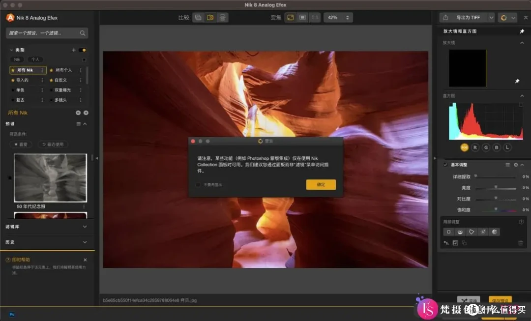Click the pin icon inside the loupe
The width and height of the screenshot is (531, 321).
(x=517, y=81)
